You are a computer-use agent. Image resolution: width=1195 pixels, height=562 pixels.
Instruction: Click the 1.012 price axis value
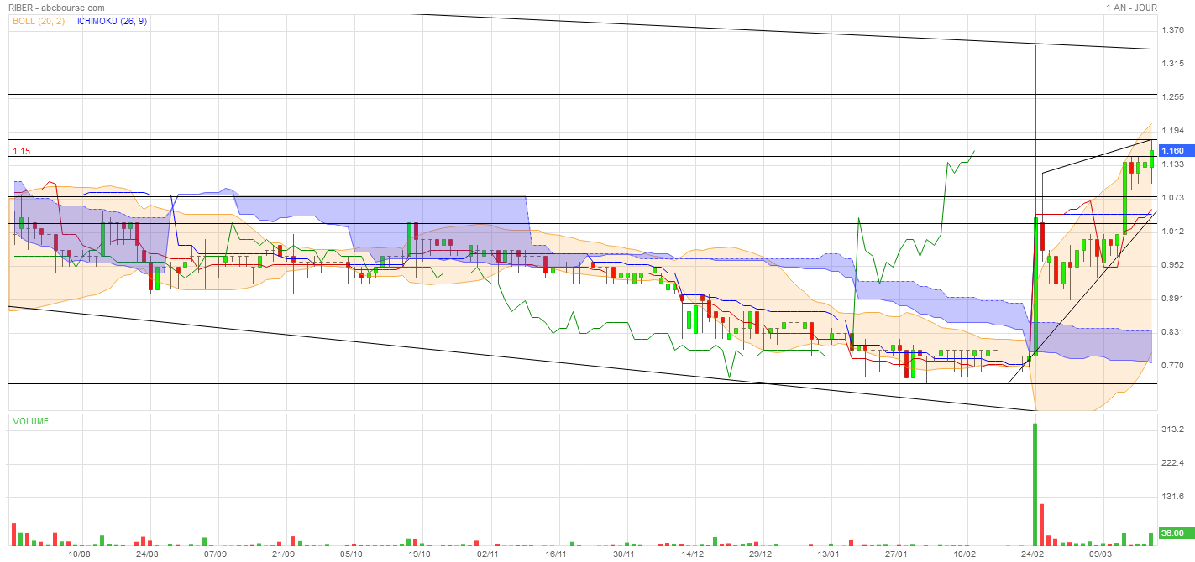tap(1171, 232)
